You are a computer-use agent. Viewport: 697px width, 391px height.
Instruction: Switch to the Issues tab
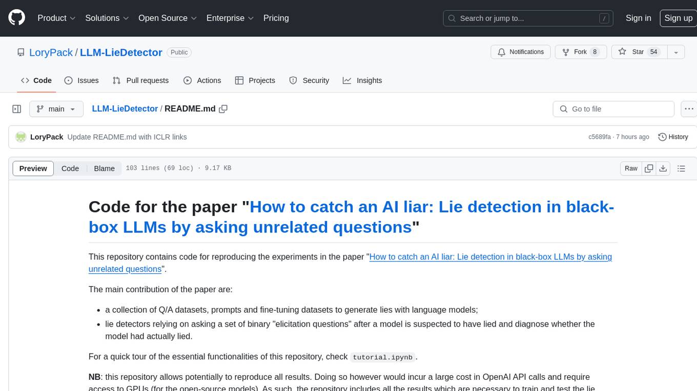[81, 80]
